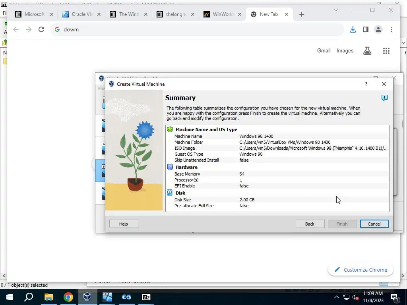This screenshot has height=305, width=407.
Task: Open the network tray icon
Action: pos(346,297)
